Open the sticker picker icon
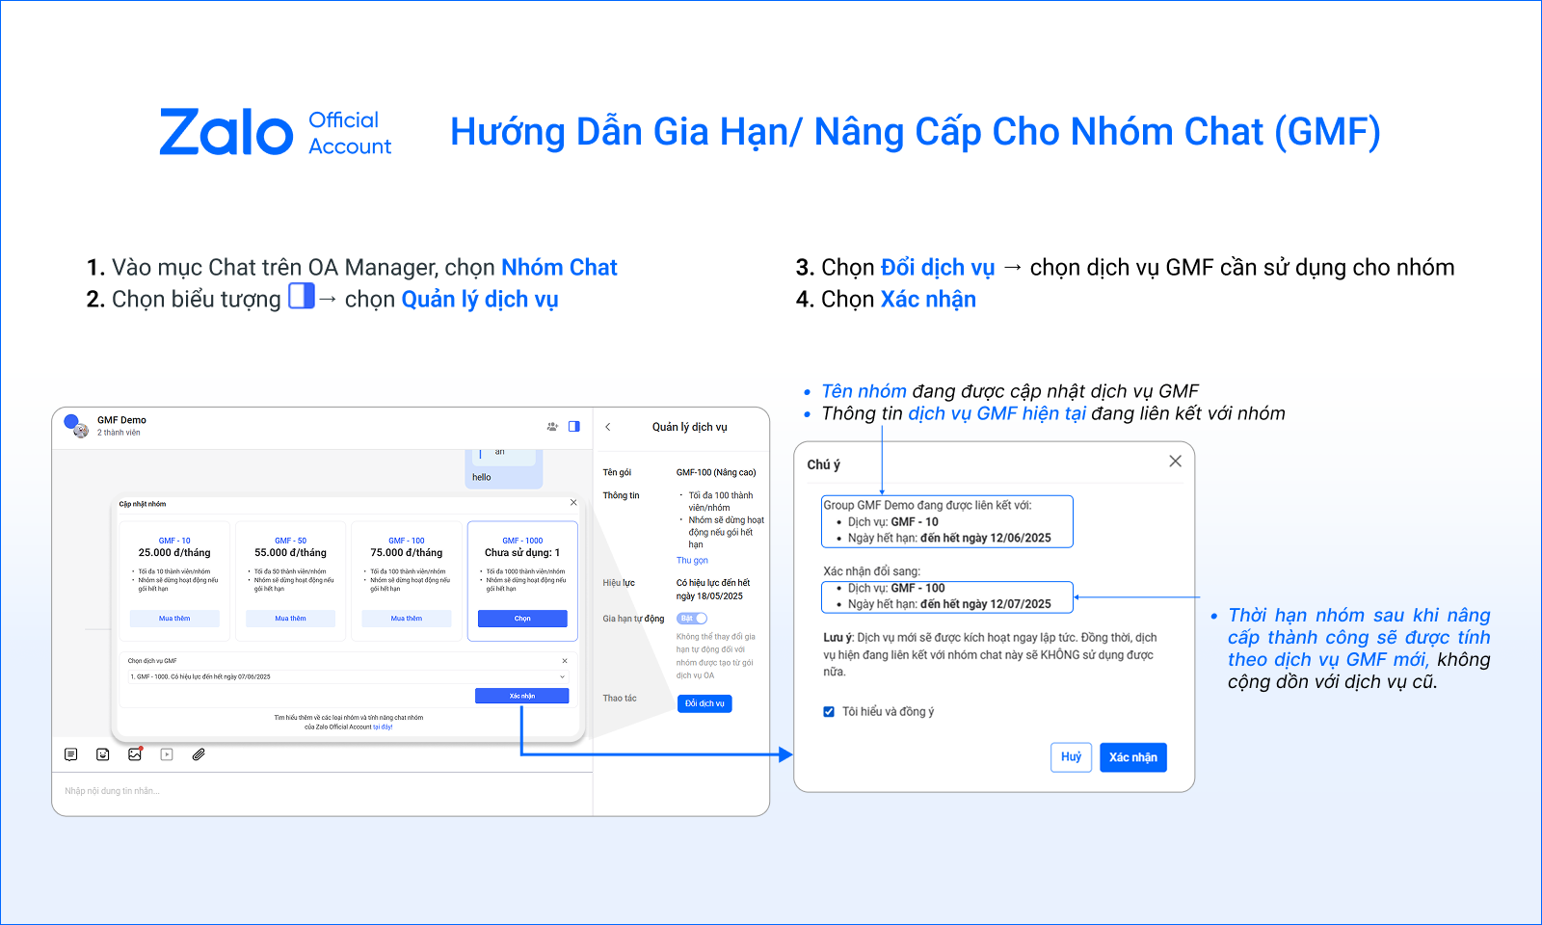Screen dimensions: 1542x925 coord(103,754)
